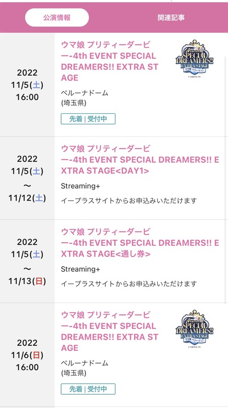Open the 11/6 Belluna Dome event title link
The image size is (228, 408).
click(109, 331)
